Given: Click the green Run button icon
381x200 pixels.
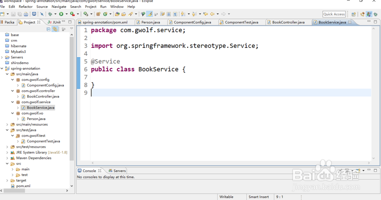Looking at the screenshot, I should (x=61, y=14).
